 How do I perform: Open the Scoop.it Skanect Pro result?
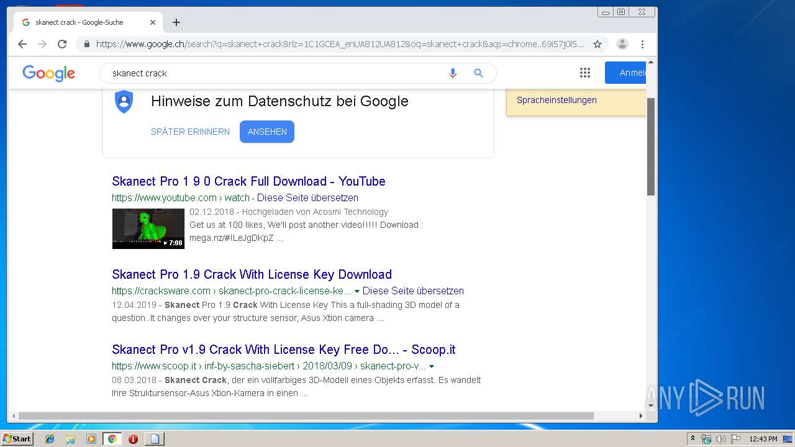point(284,350)
